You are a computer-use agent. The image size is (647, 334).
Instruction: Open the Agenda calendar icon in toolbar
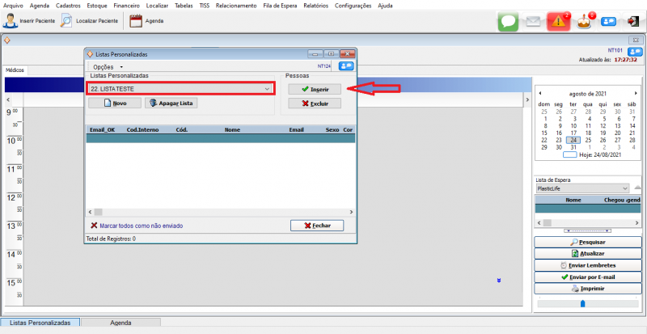136,20
